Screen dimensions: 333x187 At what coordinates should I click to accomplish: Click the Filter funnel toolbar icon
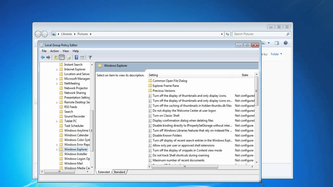tap(90, 57)
